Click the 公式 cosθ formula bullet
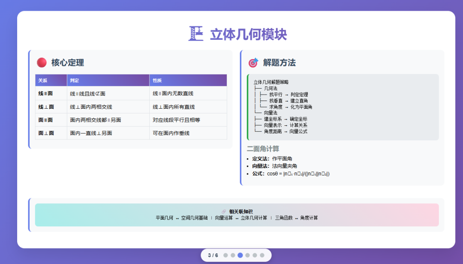 tap(291, 174)
